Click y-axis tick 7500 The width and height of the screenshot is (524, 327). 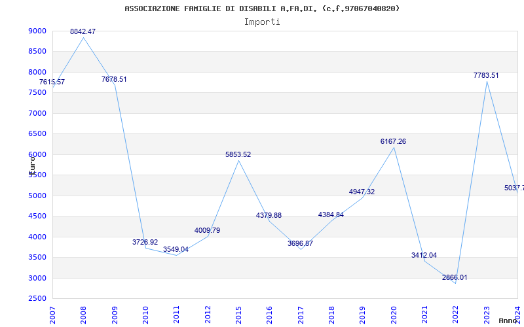(37, 92)
